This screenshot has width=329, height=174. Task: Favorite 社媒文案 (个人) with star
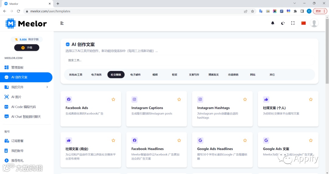click(311, 99)
